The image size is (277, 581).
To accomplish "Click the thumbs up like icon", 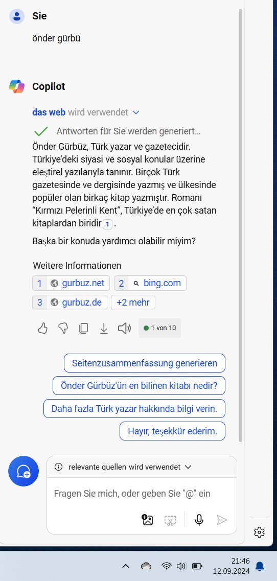I will pos(42,328).
